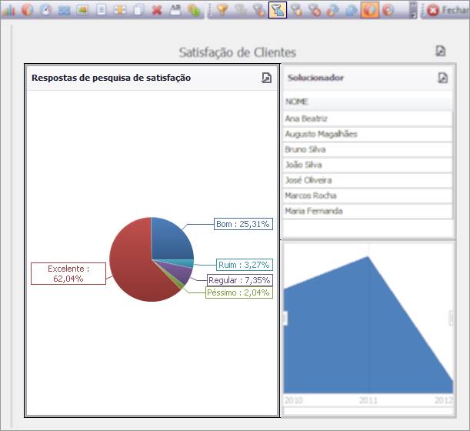Viewport: 470px width, 431px height.
Task: Click the Solucionador panel title
Action: 315,78
